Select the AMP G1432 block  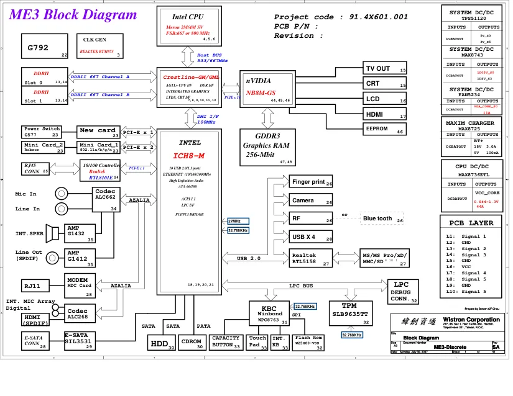click(80, 233)
